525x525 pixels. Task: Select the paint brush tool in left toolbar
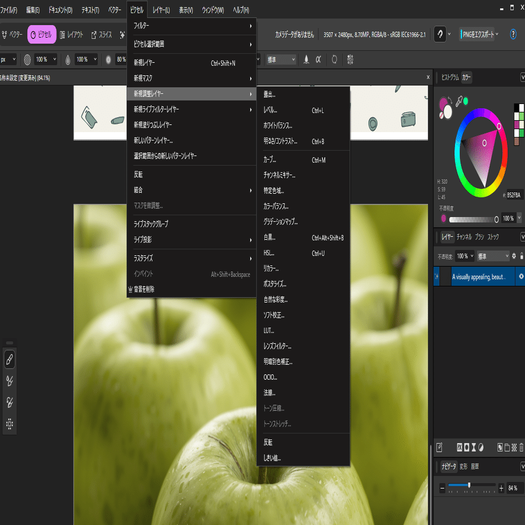10,359
